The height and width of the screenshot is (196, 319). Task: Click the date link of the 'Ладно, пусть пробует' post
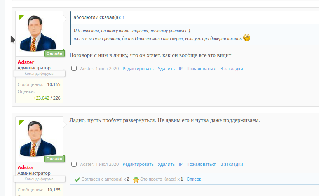click(x=107, y=164)
